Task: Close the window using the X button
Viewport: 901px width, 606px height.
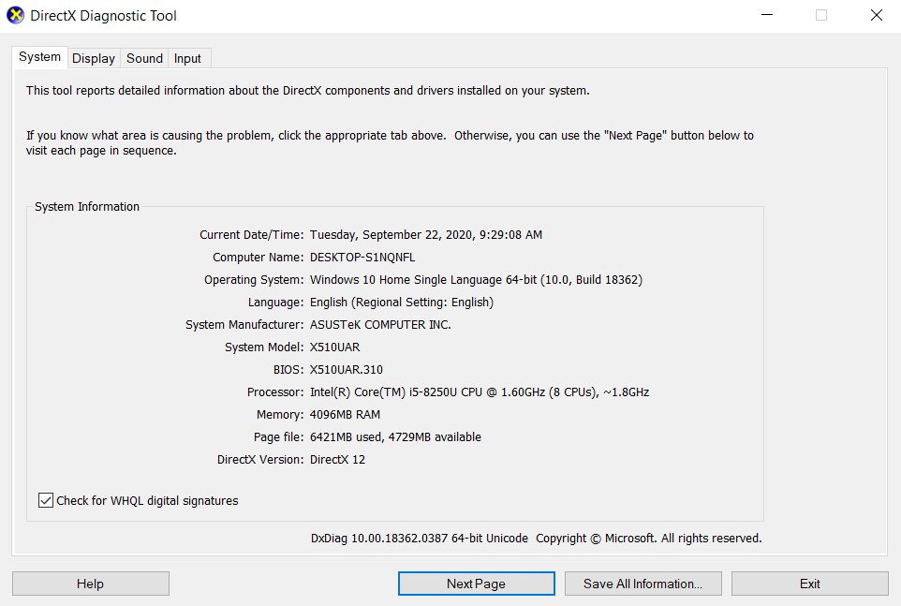Action: coord(876,15)
